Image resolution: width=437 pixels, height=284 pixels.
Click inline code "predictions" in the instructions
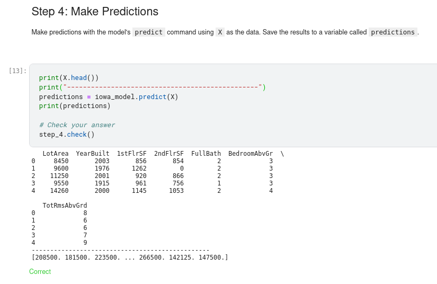click(x=393, y=32)
